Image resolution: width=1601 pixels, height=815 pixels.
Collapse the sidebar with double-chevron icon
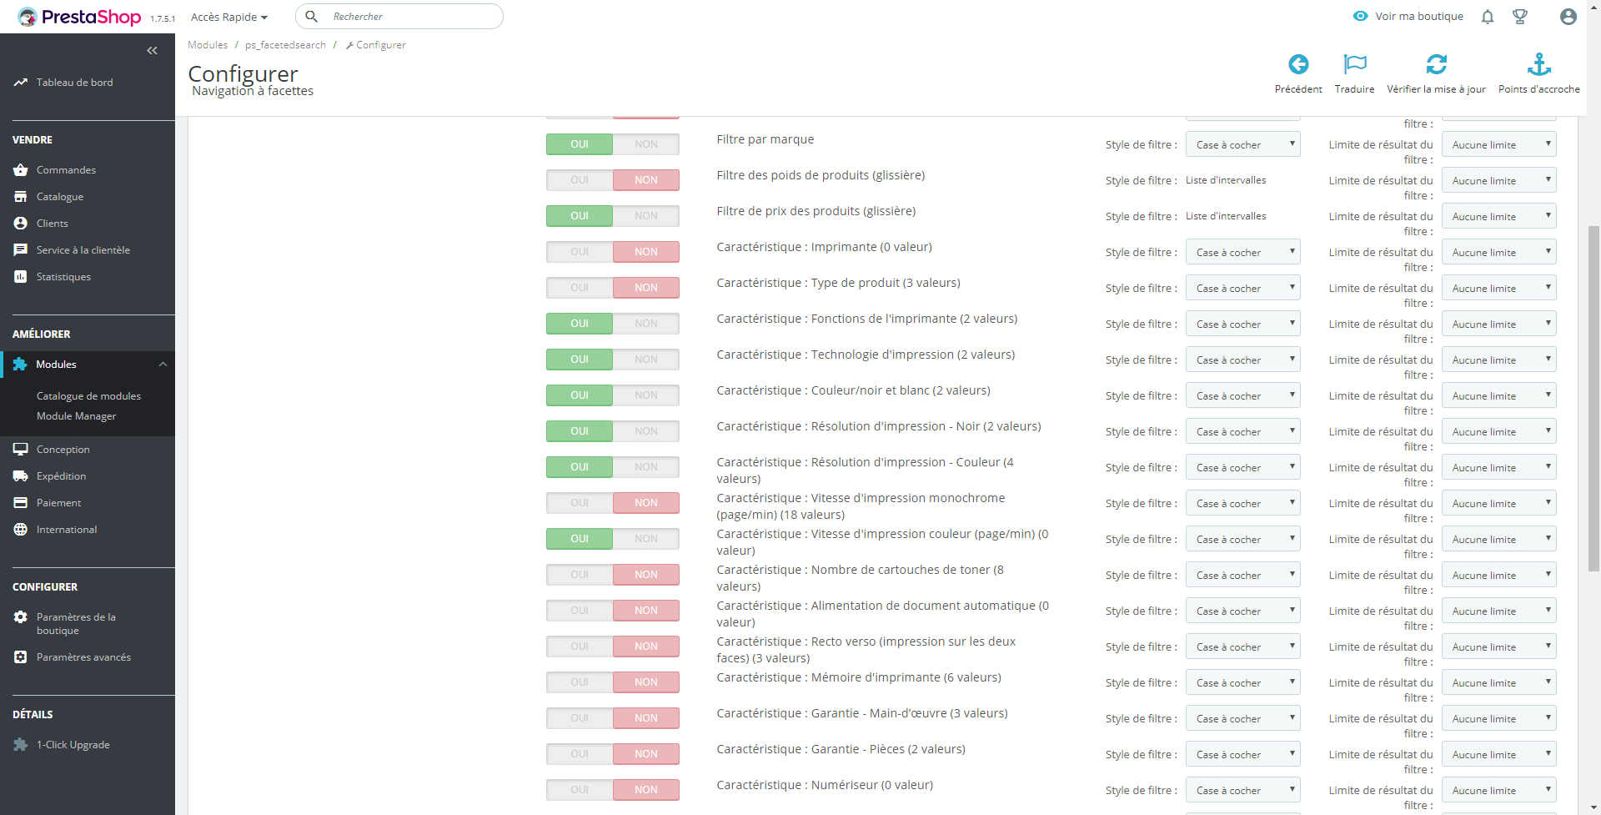[152, 51]
